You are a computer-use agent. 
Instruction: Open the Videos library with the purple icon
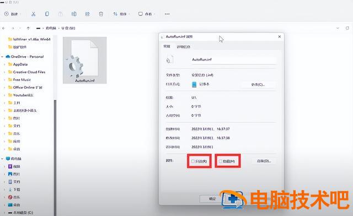[14, 166]
